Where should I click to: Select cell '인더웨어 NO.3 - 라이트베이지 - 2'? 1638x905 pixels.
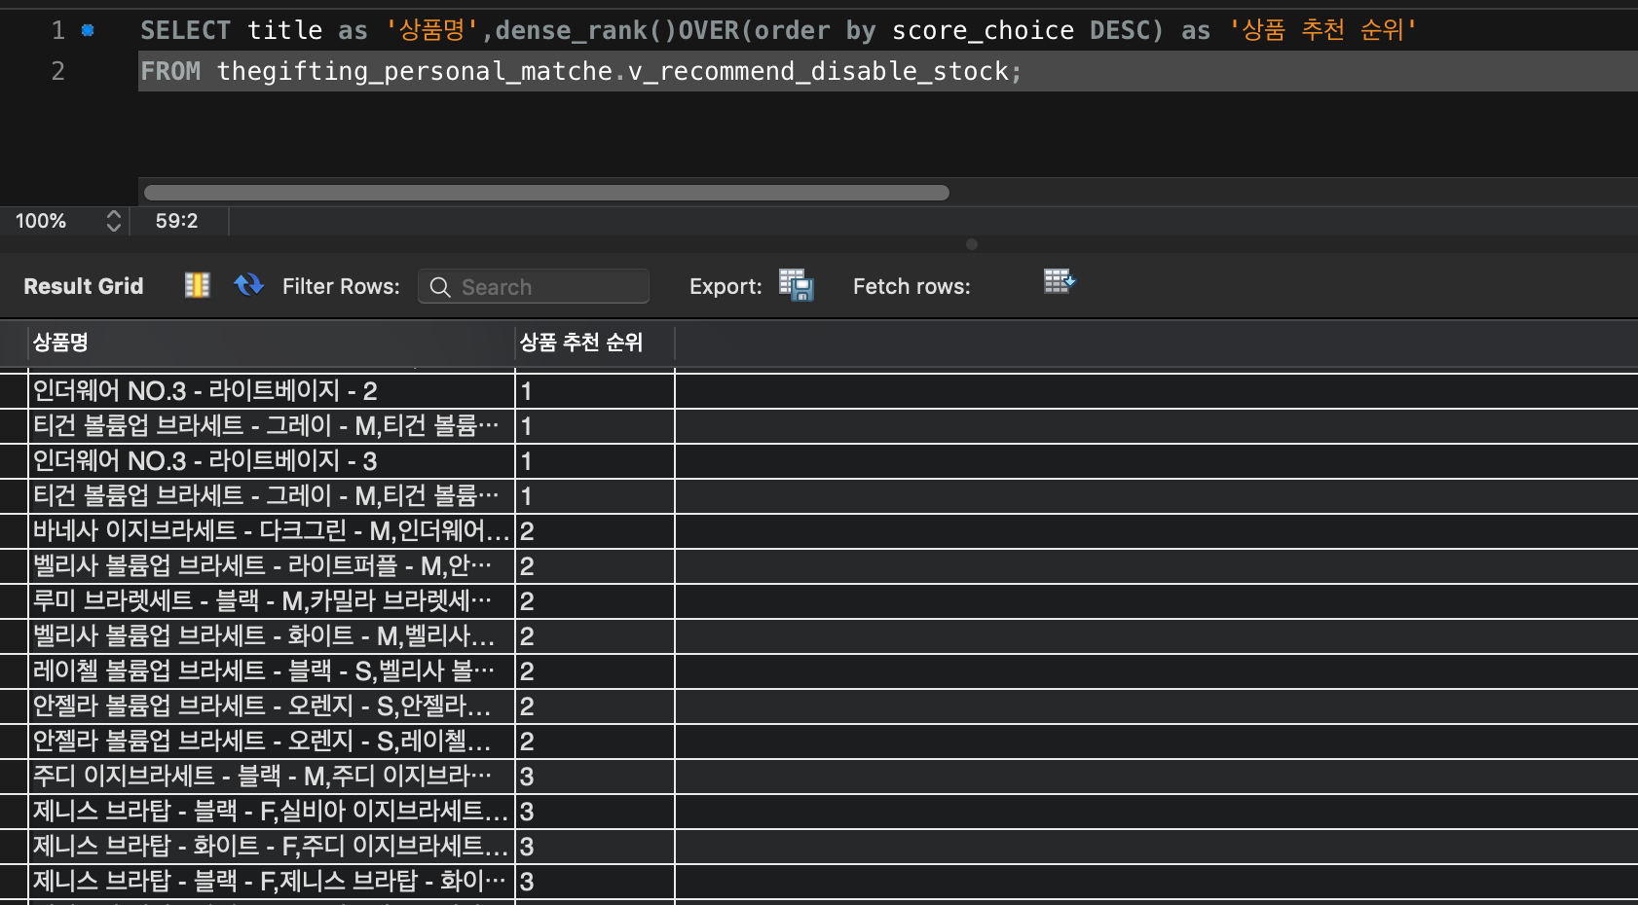[x=272, y=391]
